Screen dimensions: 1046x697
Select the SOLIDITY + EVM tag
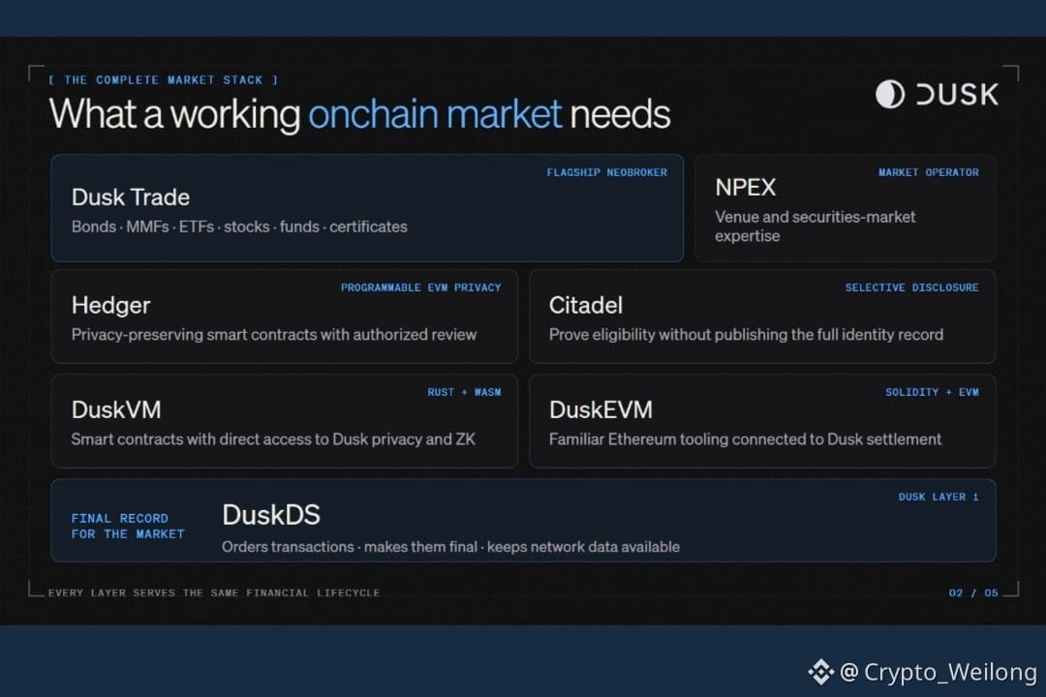click(x=932, y=392)
